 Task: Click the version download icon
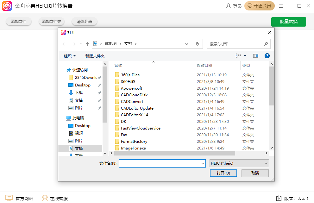pos(279,198)
